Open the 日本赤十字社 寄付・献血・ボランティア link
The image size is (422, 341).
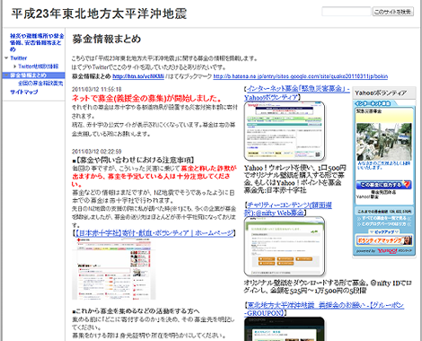pyautogui.click(x=154, y=233)
